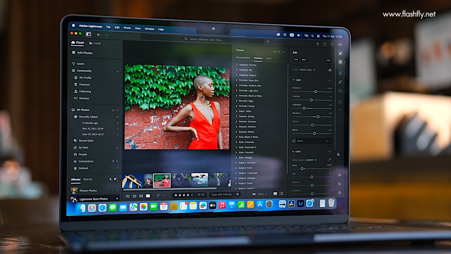Click the Copy Edit Settings button
451x254 pixels.
pos(221,195)
